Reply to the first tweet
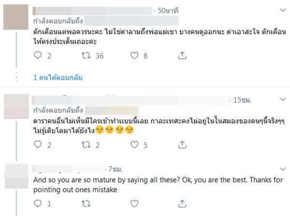 point(38,56)
